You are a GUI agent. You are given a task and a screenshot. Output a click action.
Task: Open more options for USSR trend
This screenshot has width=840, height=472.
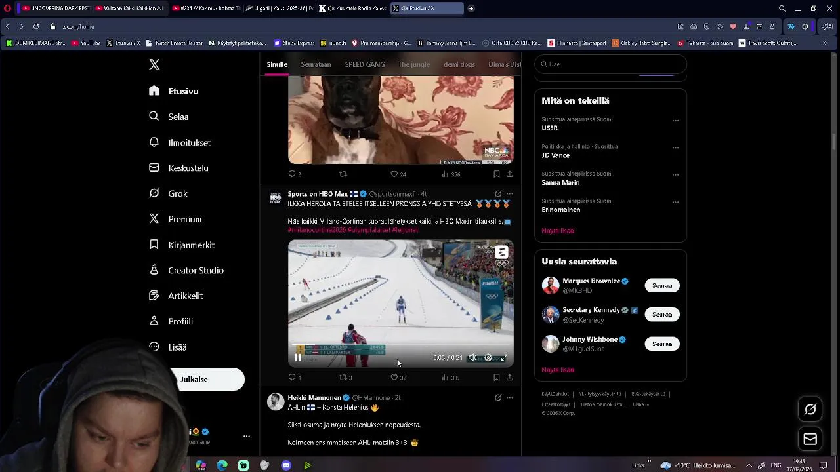point(675,121)
